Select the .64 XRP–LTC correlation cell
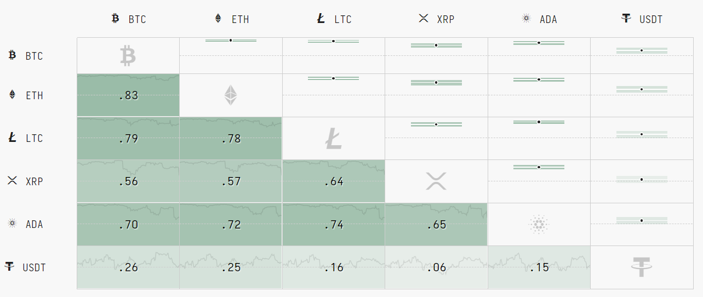 tap(333, 181)
